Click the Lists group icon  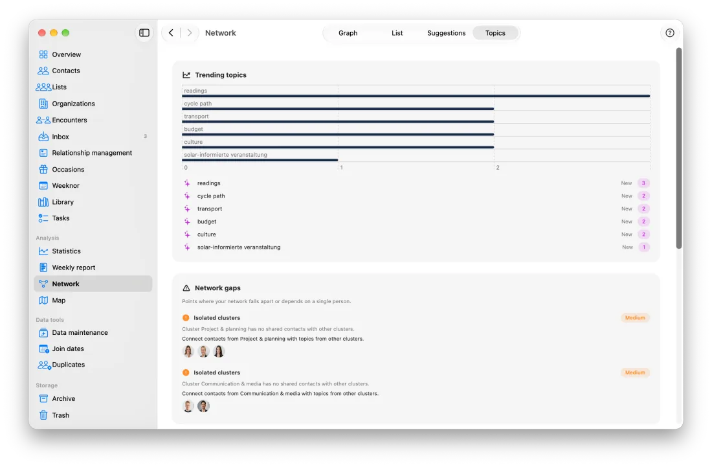coord(43,87)
